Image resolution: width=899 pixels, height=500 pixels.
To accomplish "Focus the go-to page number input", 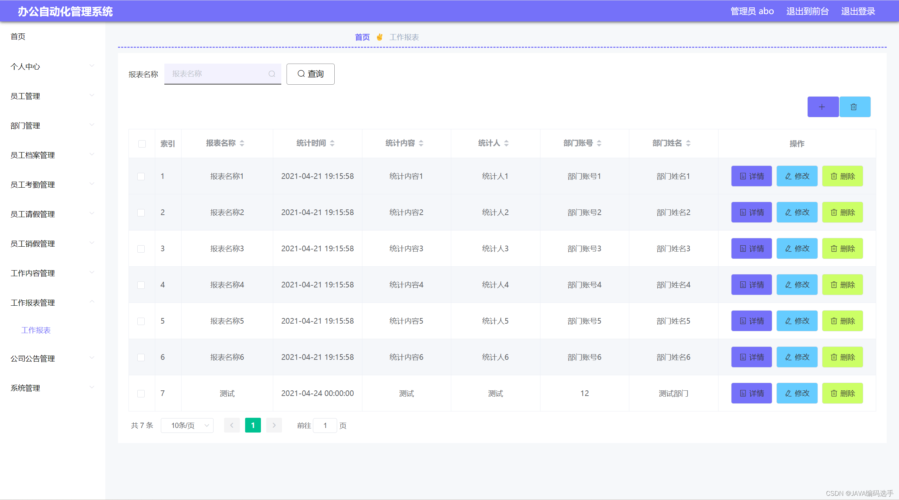I will click(x=325, y=425).
